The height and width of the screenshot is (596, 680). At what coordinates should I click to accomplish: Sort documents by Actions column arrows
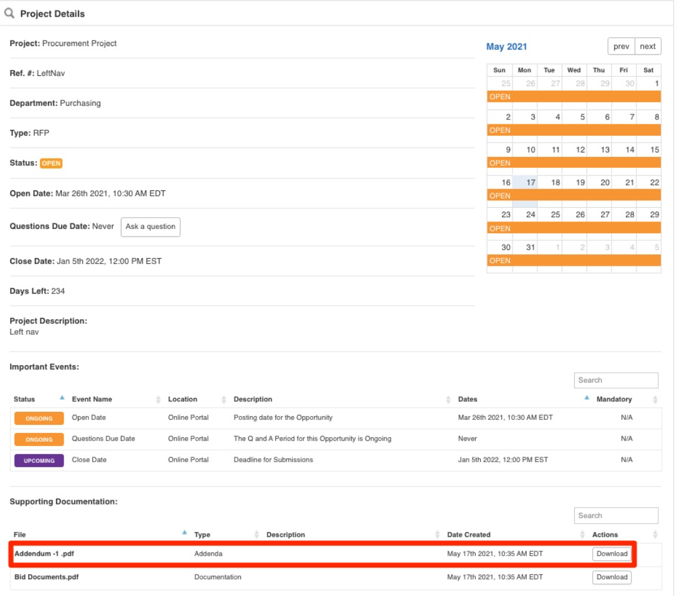655,534
